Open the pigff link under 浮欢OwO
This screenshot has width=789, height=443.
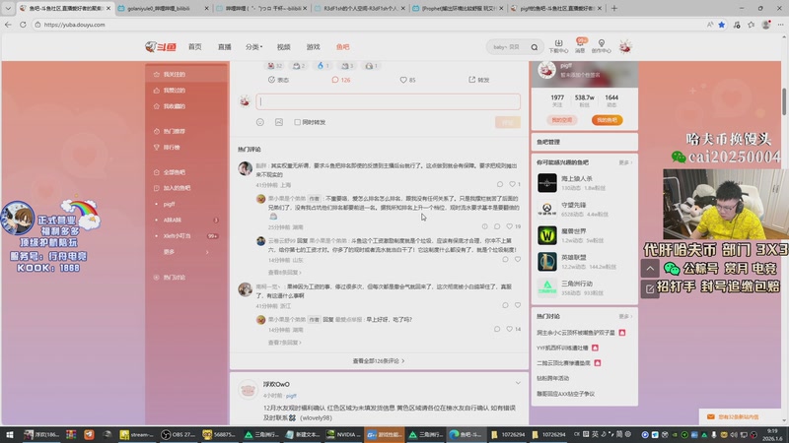pos(291,396)
